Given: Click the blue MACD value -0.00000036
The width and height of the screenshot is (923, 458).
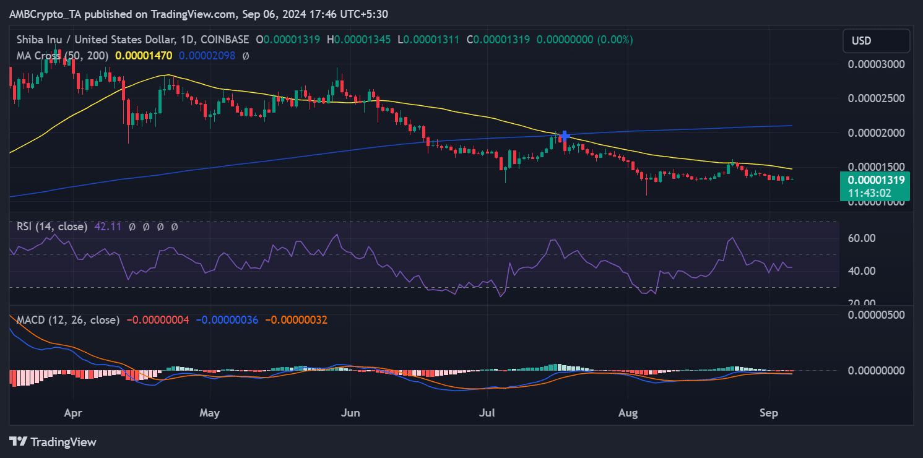Looking at the screenshot, I should pyautogui.click(x=227, y=320).
